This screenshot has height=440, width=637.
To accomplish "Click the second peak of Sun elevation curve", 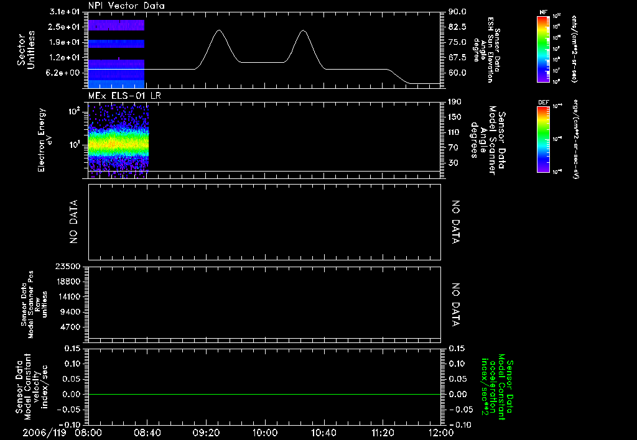I will 303,30.
